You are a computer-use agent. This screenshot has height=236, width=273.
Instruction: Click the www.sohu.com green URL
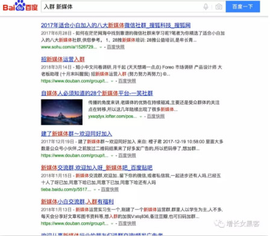pyautogui.click(x=69, y=47)
